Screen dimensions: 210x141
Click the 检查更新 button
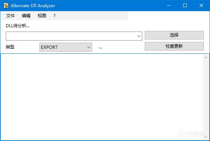tap(174, 46)
